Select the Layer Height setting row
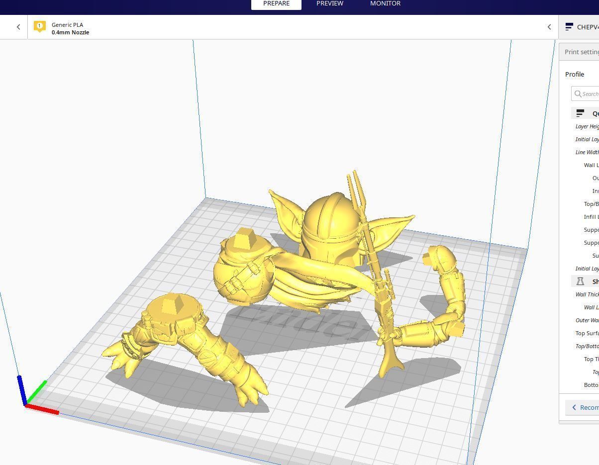 587,126
